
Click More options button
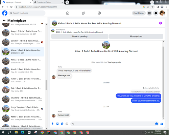(136, 36)
